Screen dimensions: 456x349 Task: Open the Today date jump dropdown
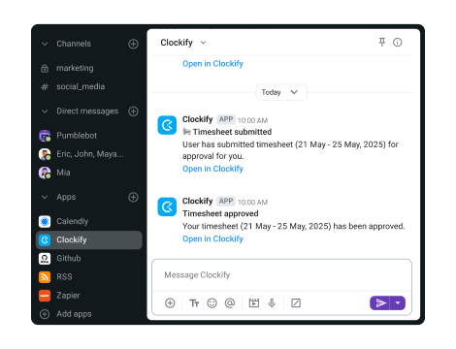point(281,92)
